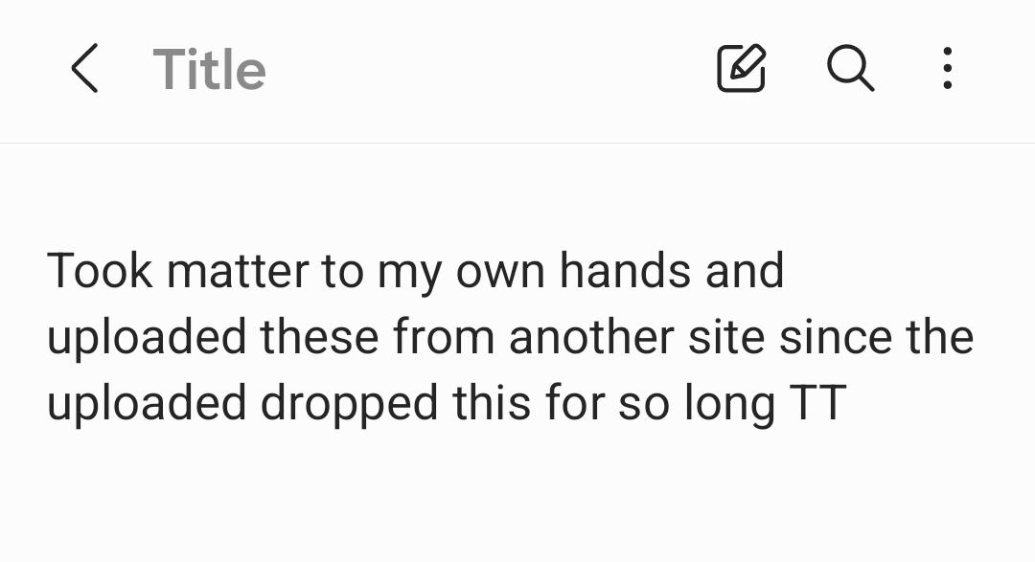
Task: Click the word "from" in second line
Action: pyautogui.click(x=444, y=337)
